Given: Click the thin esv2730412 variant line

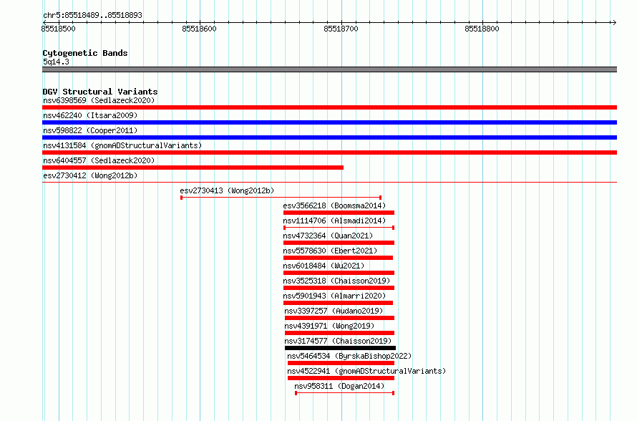Looking at the screenshot, I should click(x=329, y=182).
